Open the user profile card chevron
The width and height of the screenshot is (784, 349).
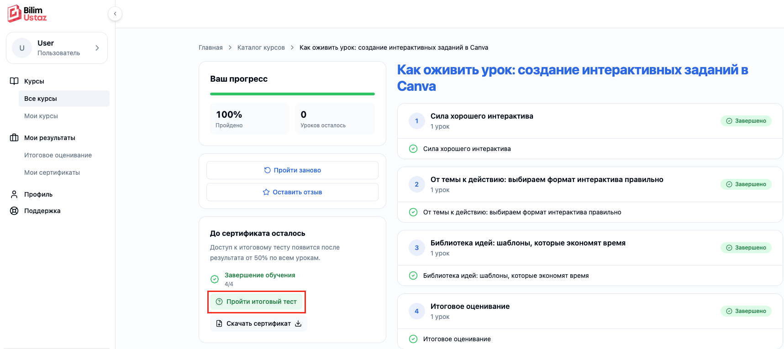97,48
